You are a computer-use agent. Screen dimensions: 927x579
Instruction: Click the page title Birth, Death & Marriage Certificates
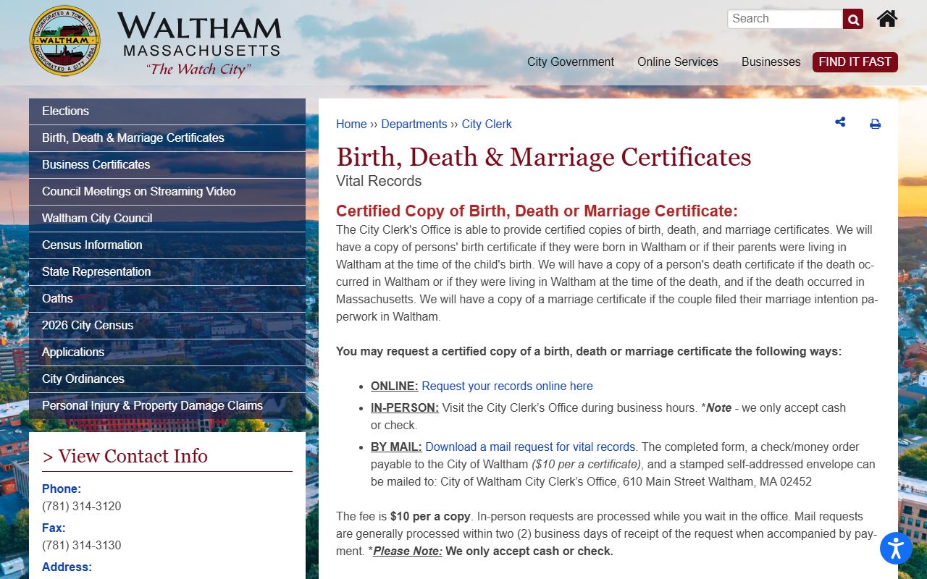[x=544, y=157]
